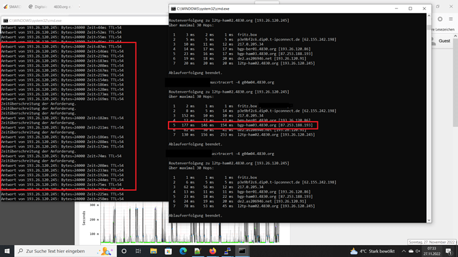The width and height of the screenshot is (458, 257).
Task: Click the scroll-up arrow beside the Guest profile
Action: coord(455,36)
